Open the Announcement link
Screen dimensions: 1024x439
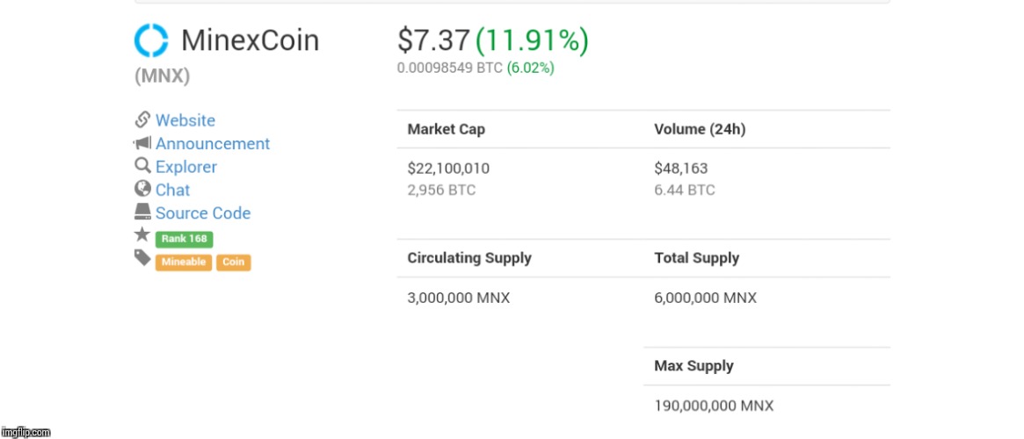click(x=213, y=143)
